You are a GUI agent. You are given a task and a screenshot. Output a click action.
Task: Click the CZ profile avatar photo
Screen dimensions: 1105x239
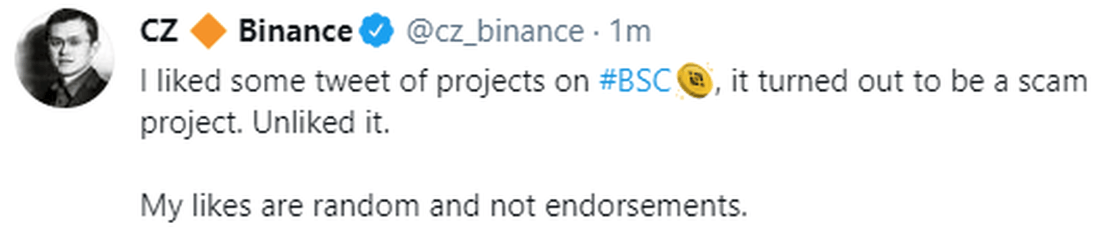click(x=64, y=58)
